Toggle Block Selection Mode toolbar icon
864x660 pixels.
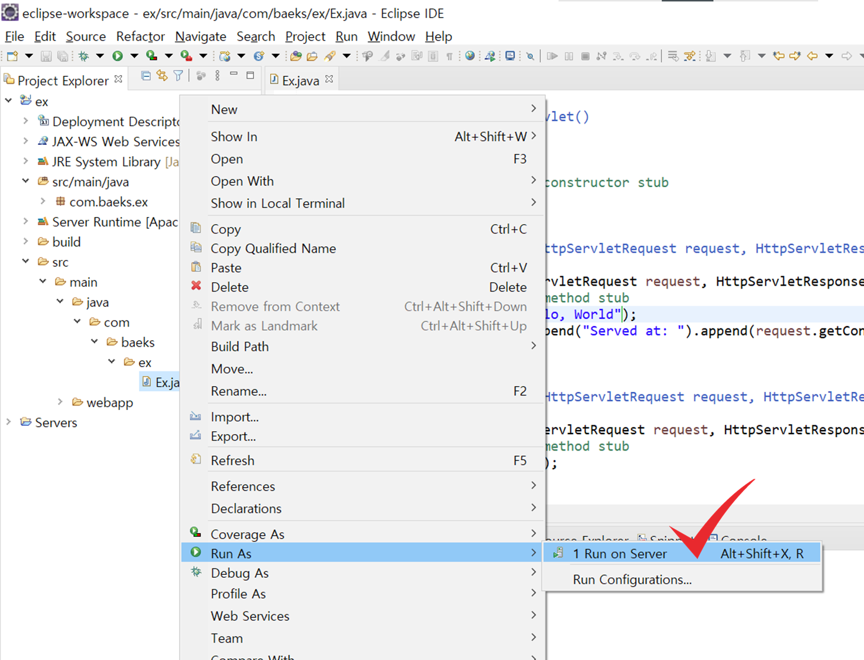click(433, 56)
